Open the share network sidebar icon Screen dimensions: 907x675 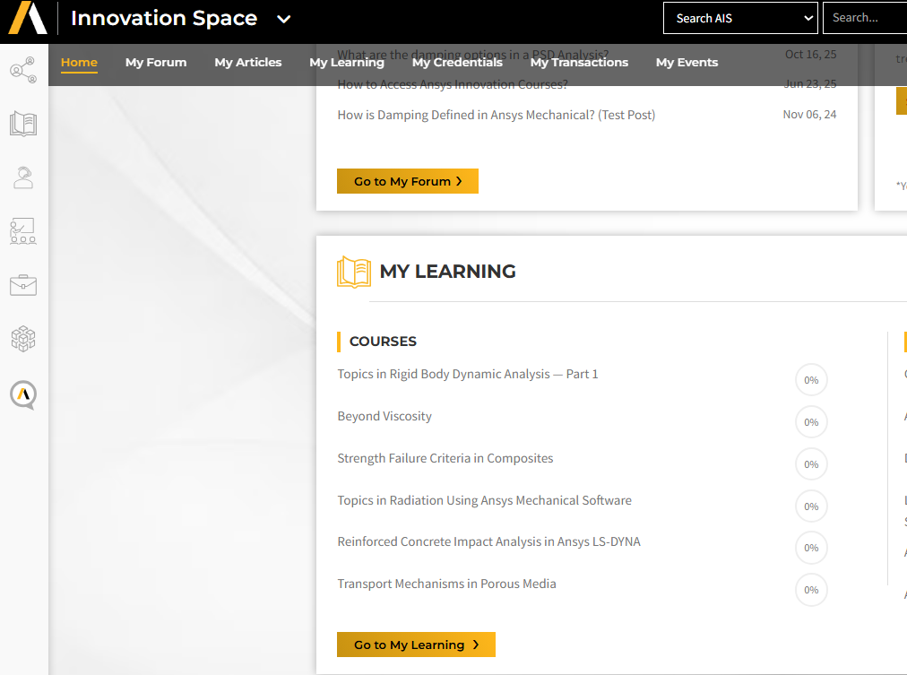[x=23, y=70]
